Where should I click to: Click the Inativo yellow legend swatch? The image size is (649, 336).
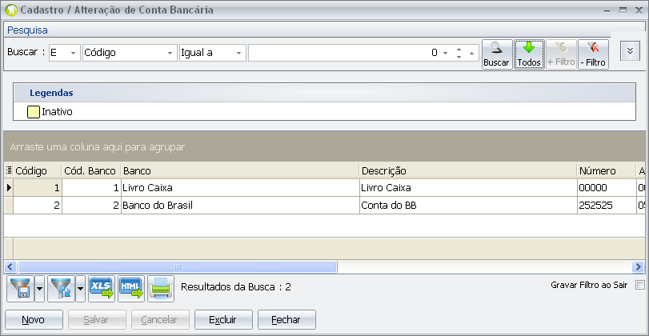[34, 112]
